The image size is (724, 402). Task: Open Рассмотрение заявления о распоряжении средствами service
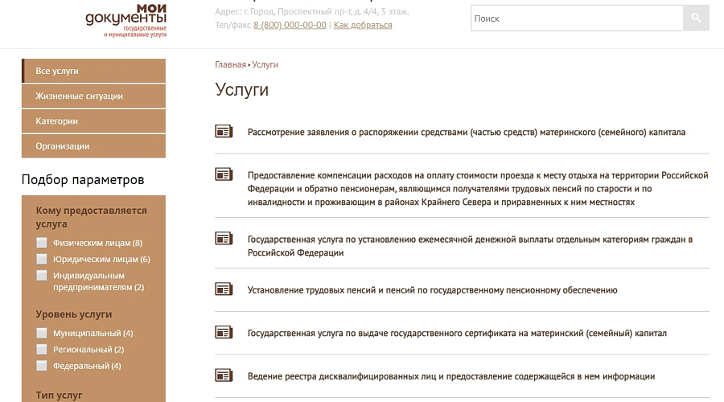(x=467, y=133)
